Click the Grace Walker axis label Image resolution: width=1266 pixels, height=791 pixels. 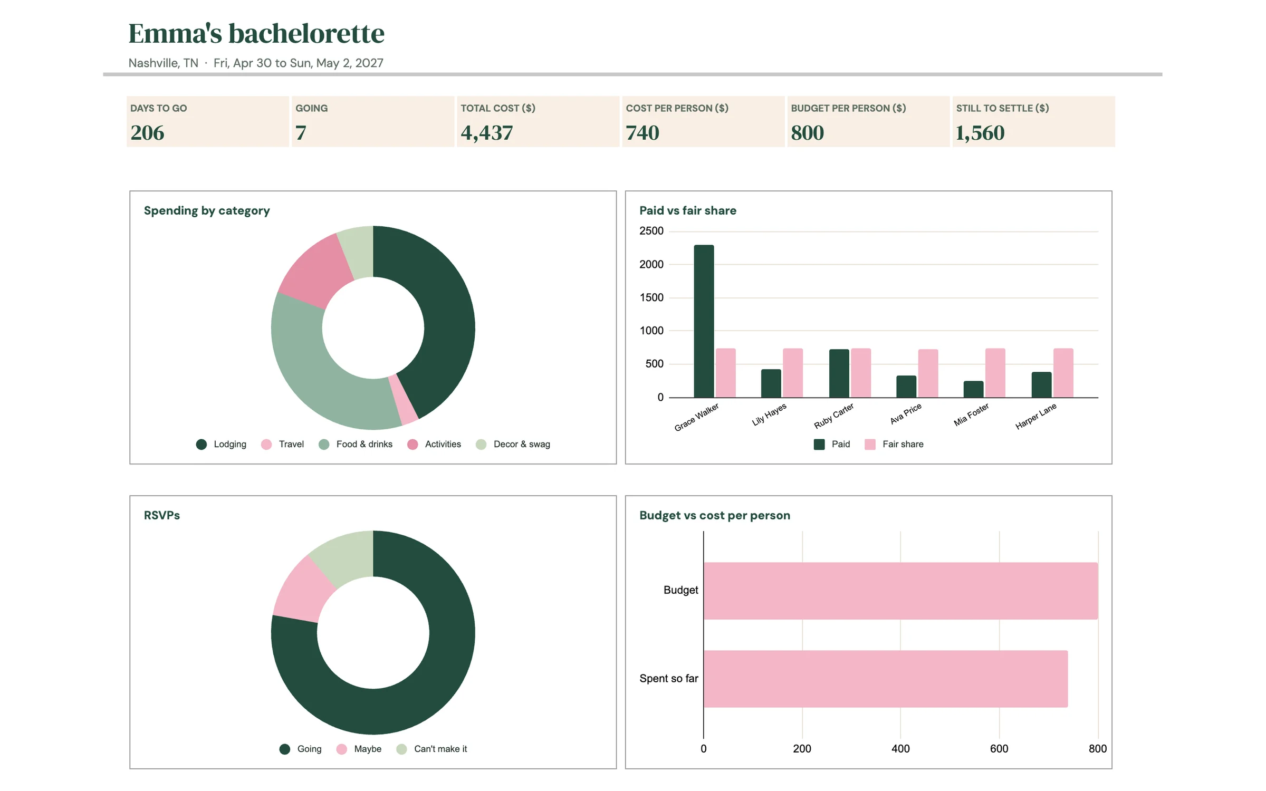[x=697, y=417]
